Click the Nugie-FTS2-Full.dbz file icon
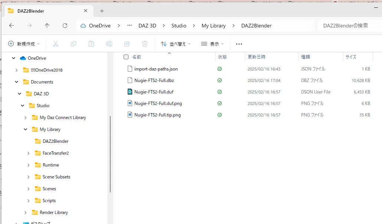 tap(130, 80)
